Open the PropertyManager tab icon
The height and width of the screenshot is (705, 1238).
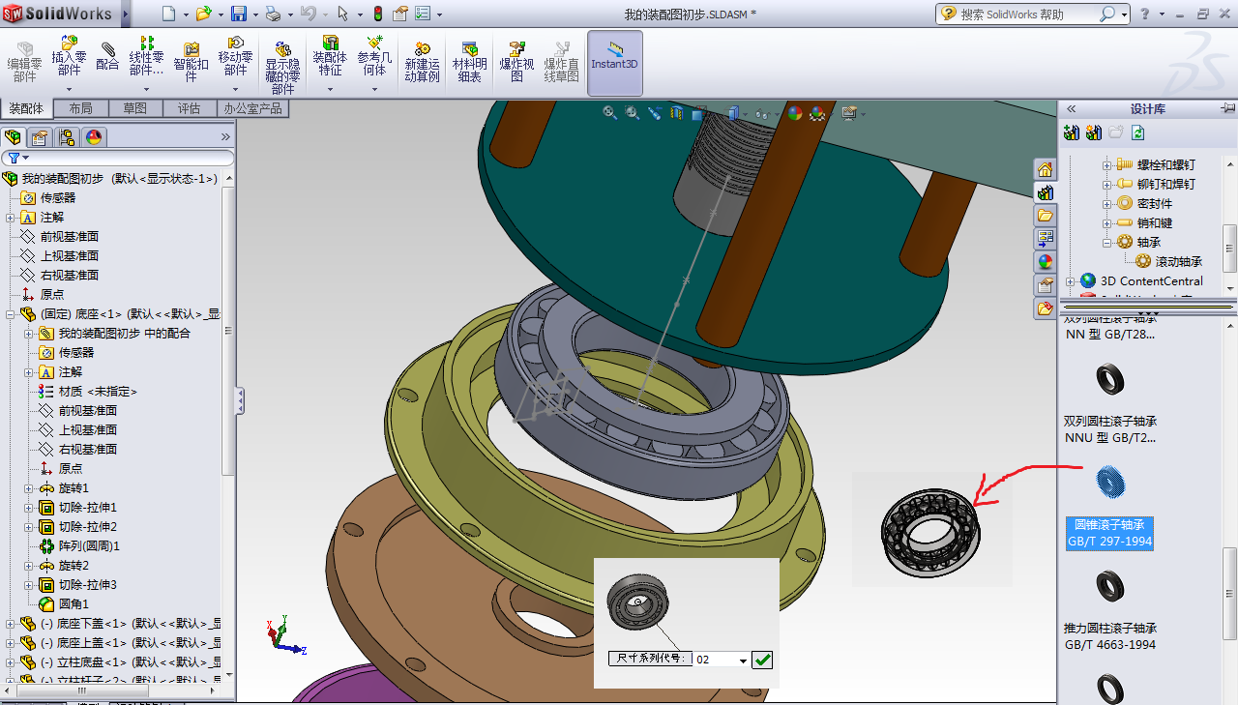pyautogui.click(x=40, y=137)
